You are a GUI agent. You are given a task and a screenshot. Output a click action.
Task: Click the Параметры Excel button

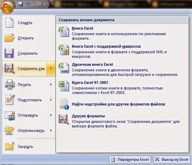(130, 159)
